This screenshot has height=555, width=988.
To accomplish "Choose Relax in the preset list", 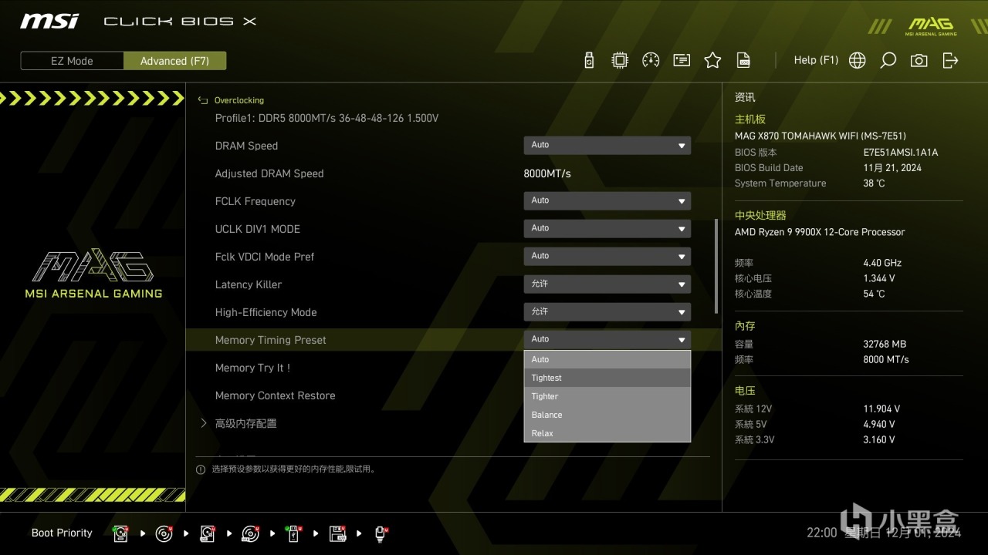I will click(607, 433).
